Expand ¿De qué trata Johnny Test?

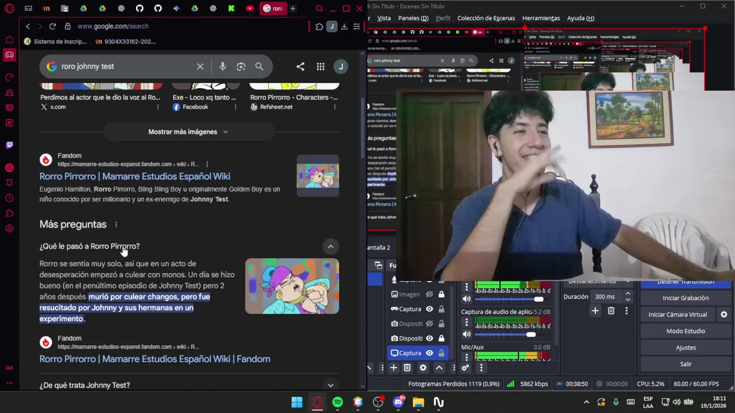(330, 385)
